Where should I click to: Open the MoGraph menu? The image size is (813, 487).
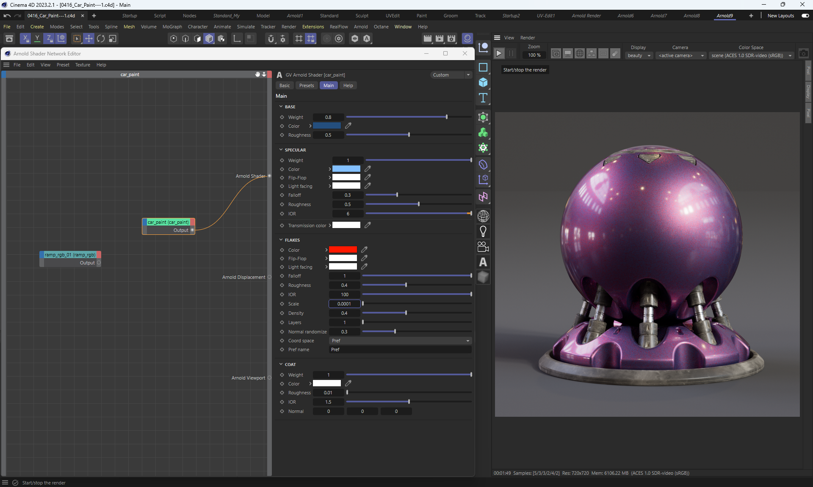(x=172, y=27)
